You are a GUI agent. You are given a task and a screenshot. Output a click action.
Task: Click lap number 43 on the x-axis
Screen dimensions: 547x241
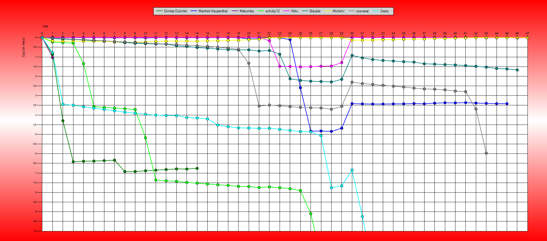486,33
